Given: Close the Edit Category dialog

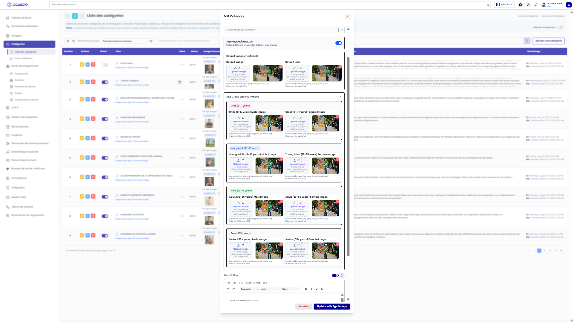Looking at the screenshot, I should pyautogui.click(x=347, y=16).
